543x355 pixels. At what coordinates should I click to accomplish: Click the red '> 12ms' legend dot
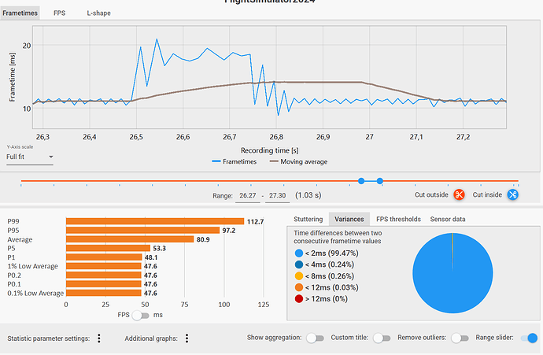coord(299,298)
